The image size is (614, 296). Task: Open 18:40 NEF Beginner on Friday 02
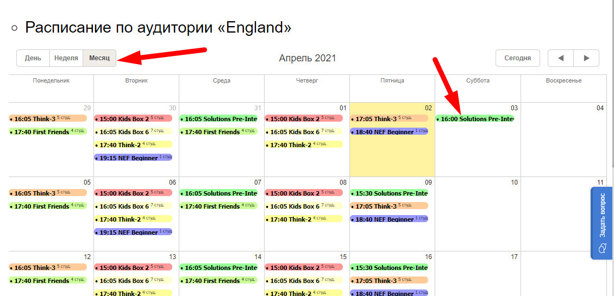coord(389,131)
